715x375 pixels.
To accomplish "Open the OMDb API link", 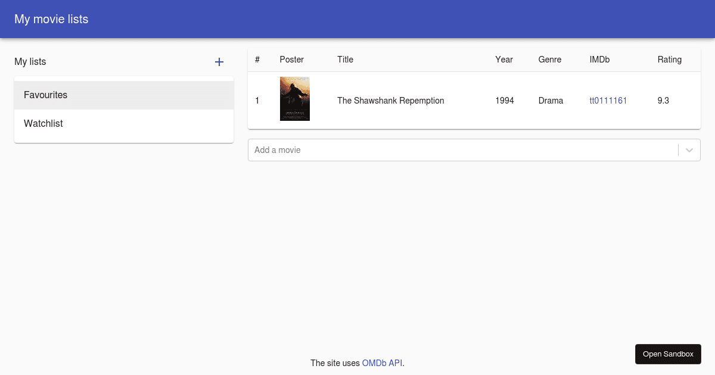I will coord(382,362).
